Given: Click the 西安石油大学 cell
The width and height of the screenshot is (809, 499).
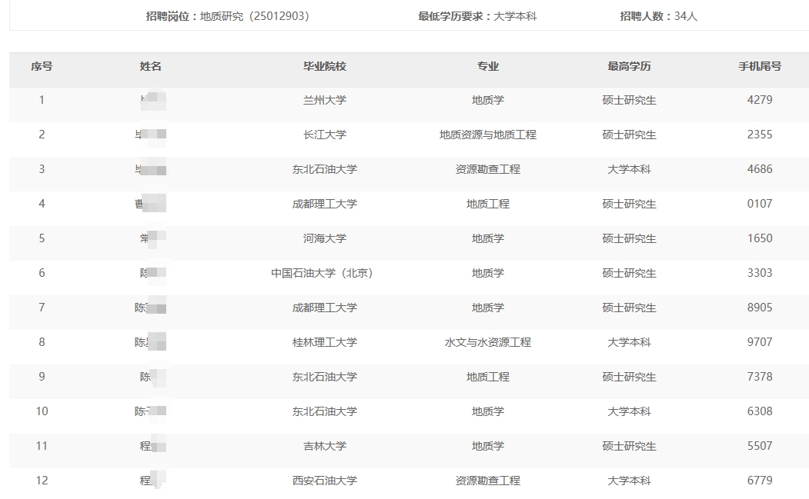Looking at the screenshot, I should pos(324,481).
